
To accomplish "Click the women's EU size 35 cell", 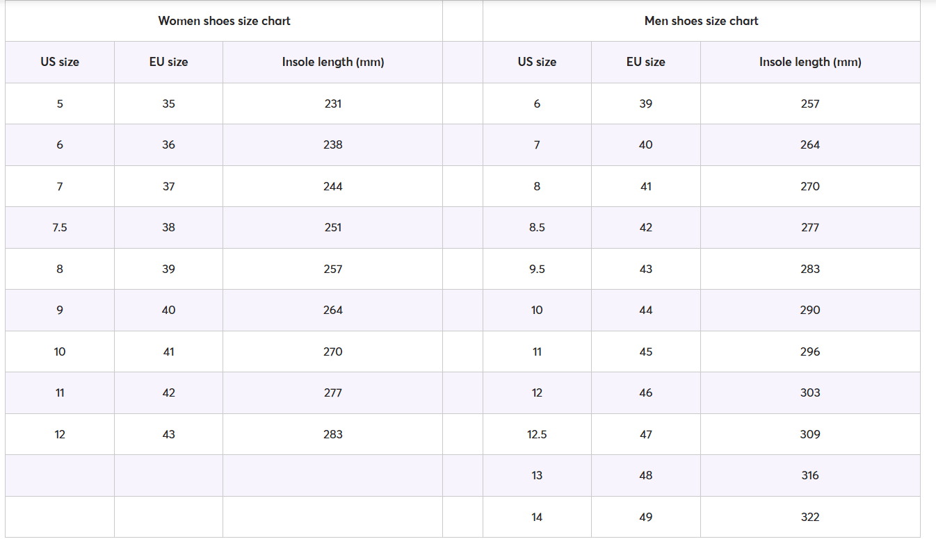I will point(168,104).
